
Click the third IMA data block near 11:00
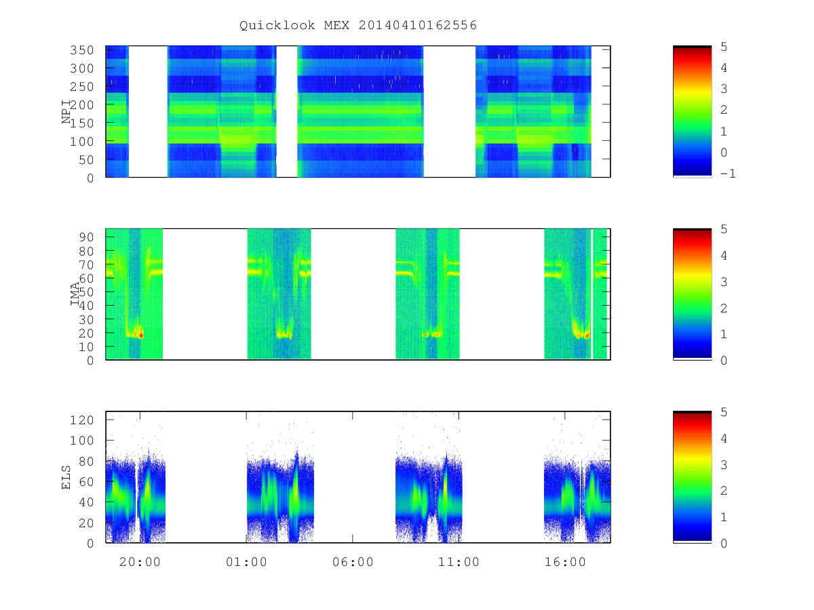[x=427, y=293]
